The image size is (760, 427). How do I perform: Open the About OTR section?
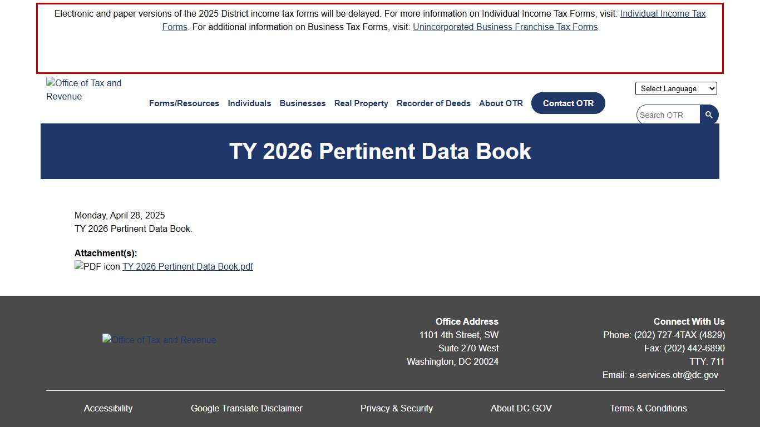coord(501,103)
